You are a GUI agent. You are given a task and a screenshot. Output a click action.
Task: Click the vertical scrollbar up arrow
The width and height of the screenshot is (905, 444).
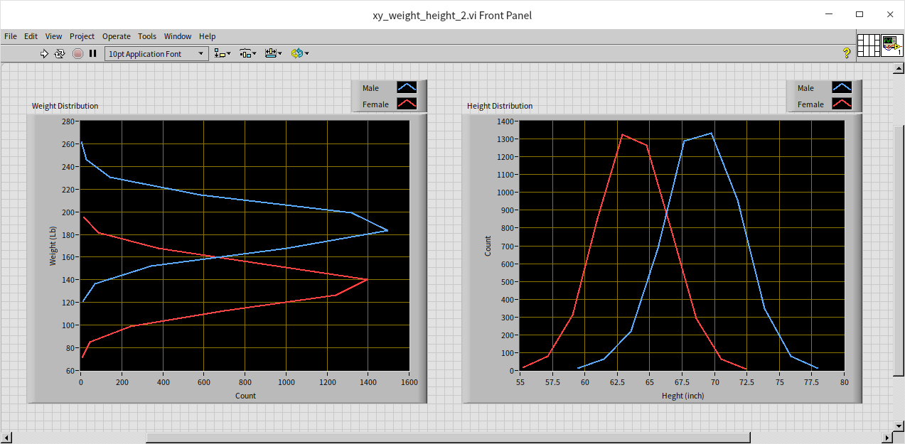pyautogui.click(x=899, y=68)
